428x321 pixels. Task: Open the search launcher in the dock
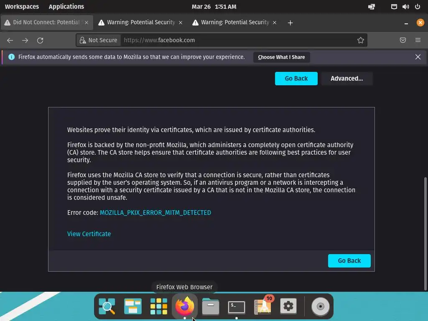point(107,306)
